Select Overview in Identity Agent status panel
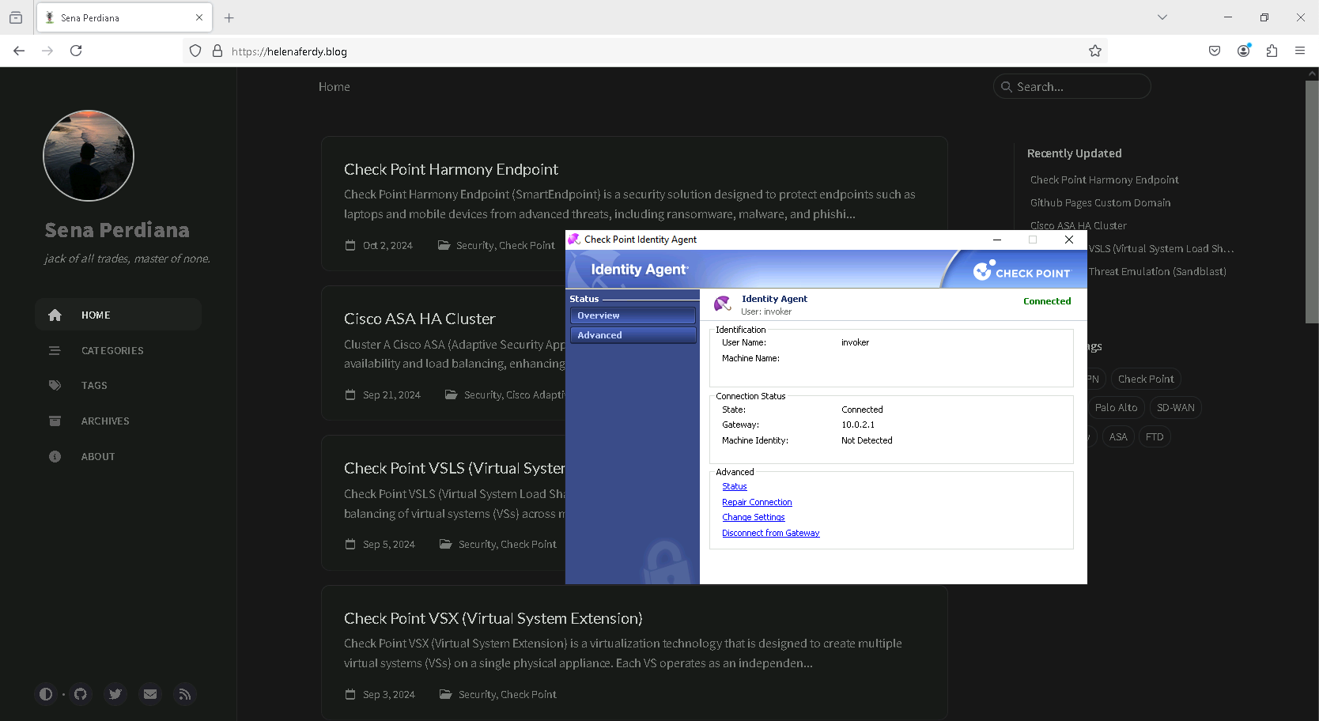This screenshot has width=1319, height=721. tap(633, 315)
